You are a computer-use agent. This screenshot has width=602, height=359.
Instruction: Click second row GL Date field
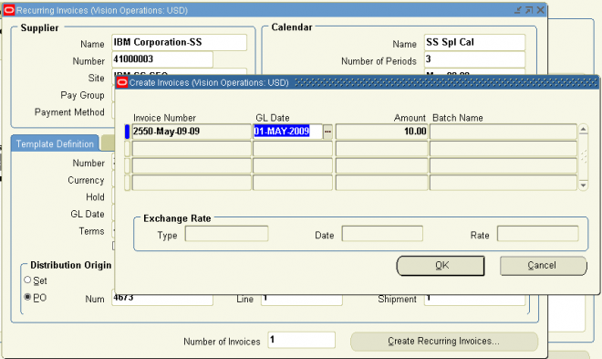[293, 149]
